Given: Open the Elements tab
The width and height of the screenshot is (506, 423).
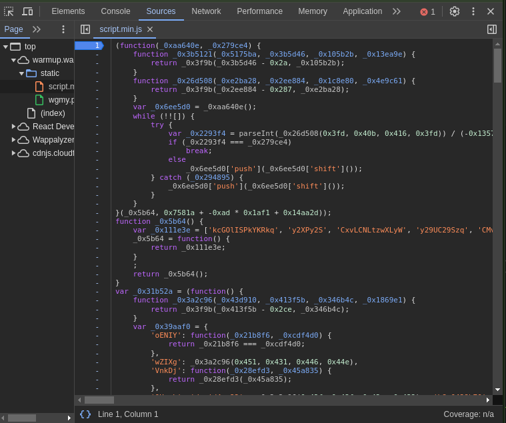Looking at the screenshot, I should click(x=68, y=11).
